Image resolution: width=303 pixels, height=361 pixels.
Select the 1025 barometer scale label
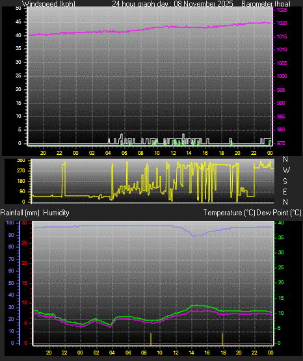282,10
